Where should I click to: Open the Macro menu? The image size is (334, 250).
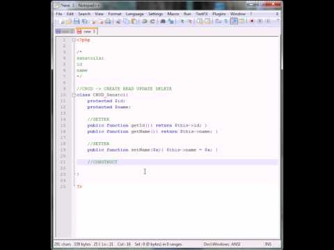[x=173, y=14]
